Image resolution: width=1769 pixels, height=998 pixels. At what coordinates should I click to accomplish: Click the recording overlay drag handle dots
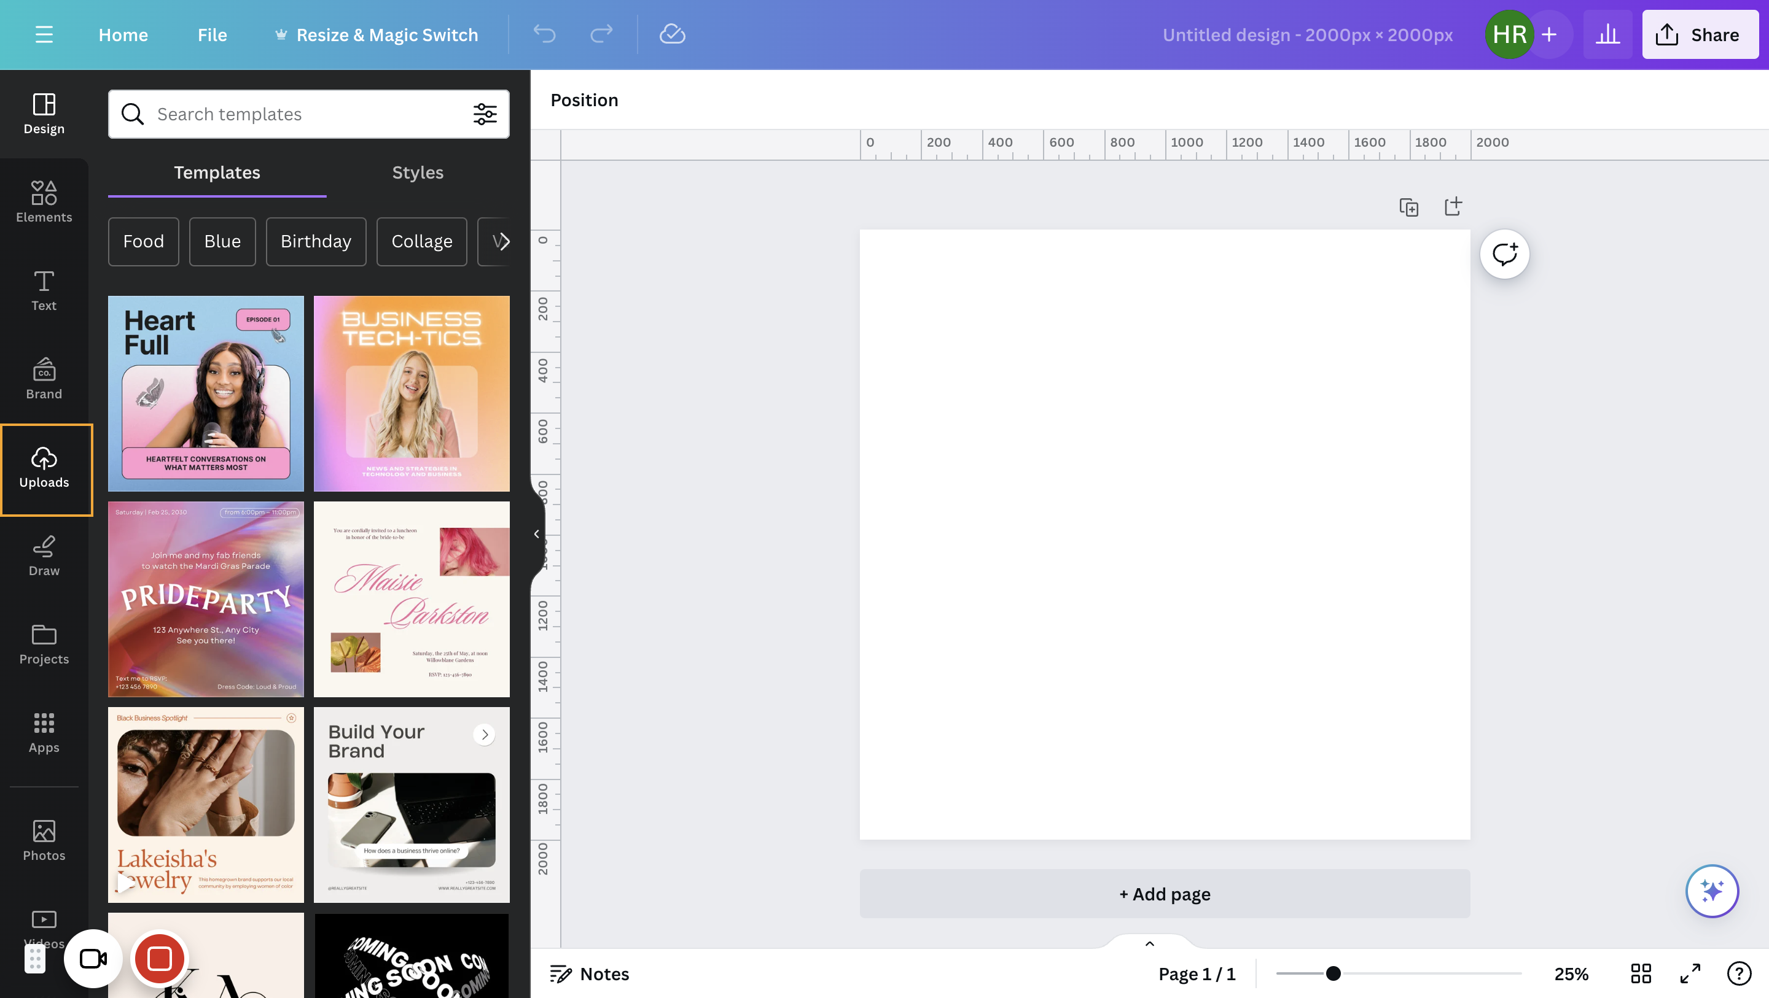[35, 958]
